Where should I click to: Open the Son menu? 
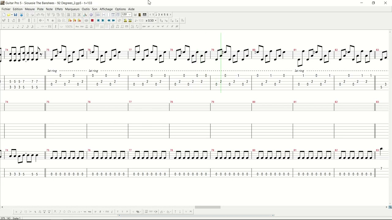[95, 9]
